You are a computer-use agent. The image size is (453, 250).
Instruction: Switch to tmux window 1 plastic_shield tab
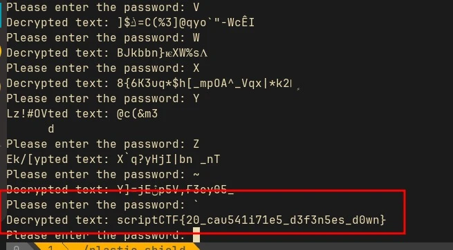(115, 247)
